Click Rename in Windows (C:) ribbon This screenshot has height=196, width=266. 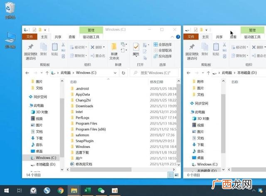tap(98, 55)
